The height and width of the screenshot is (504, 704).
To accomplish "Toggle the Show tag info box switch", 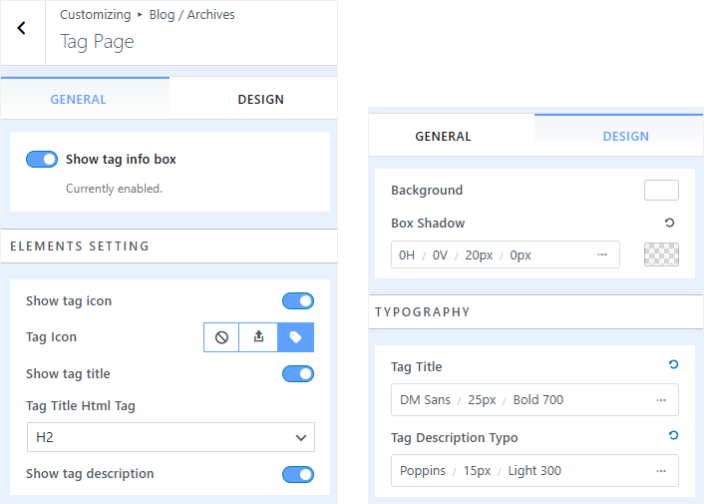I will click(x=42, y=159).
